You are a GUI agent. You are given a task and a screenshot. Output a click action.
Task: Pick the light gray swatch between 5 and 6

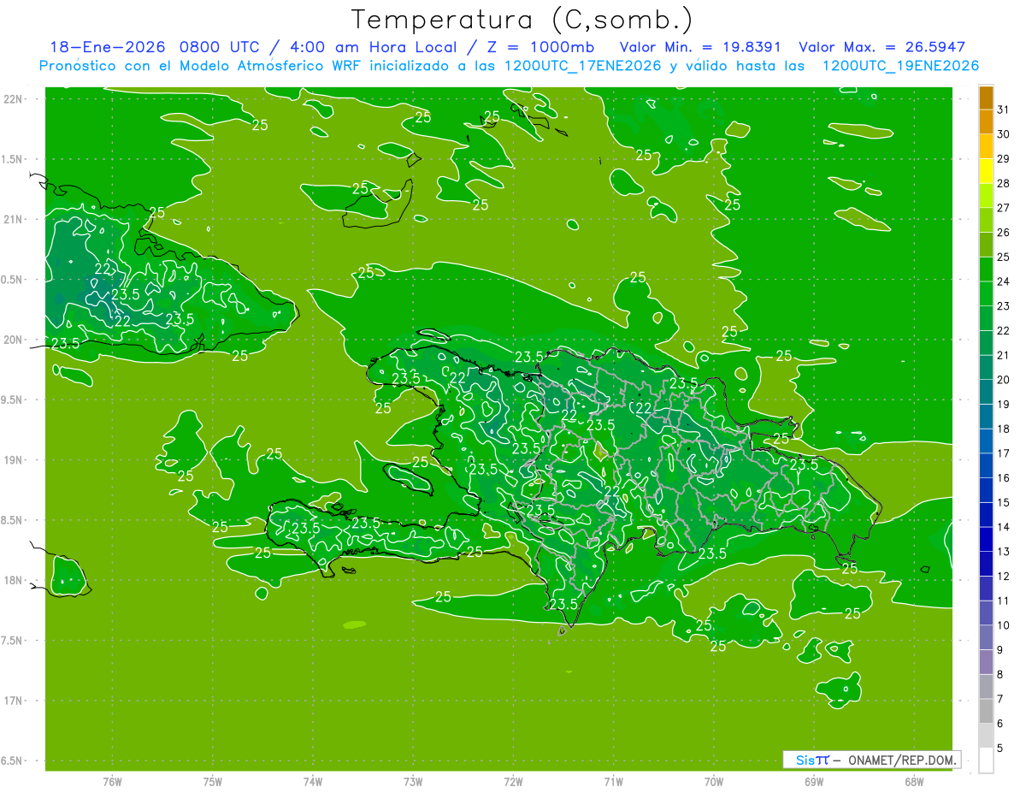pyautogui.click(x=986, y=736)
